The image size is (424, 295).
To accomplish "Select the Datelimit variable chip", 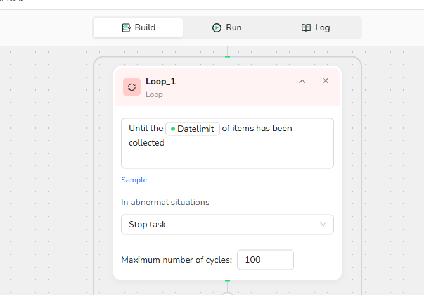I will 193,129.
